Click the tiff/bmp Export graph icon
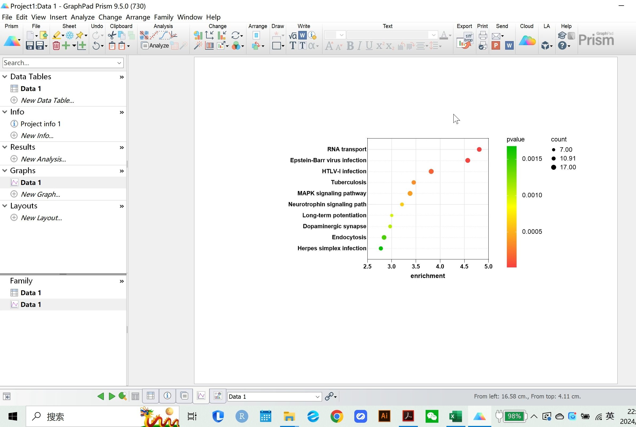636x427 pixels. coord(465,41)
